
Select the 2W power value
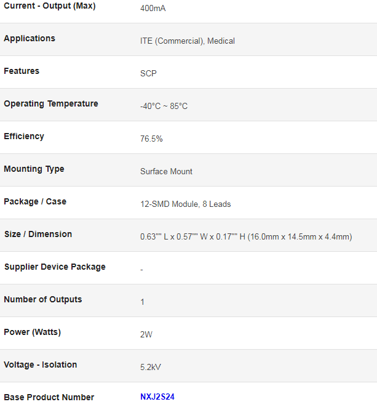point(146,334)
